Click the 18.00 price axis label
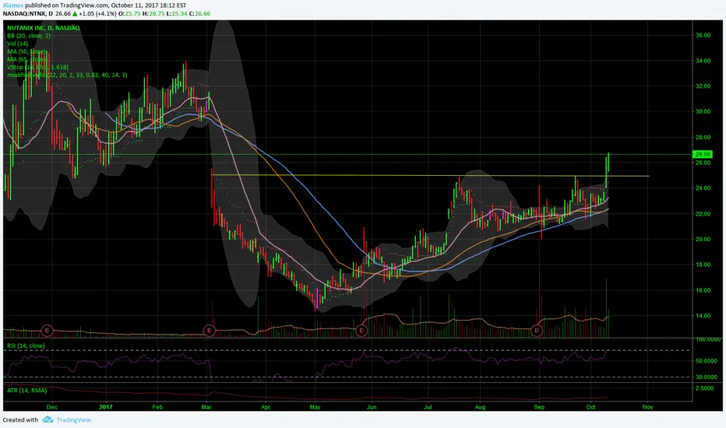Image resolution: width=726 pixels, height=428 pixels. (x=703, y=265)
